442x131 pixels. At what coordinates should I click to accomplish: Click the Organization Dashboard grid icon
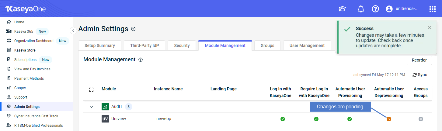tap(9, 41)
